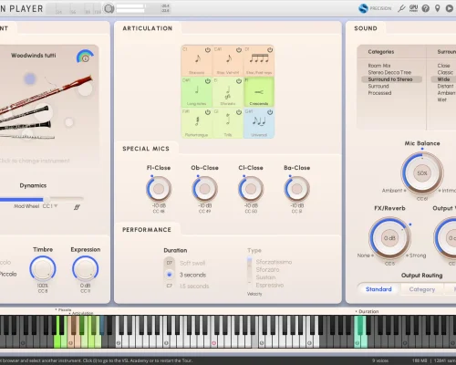Click the FX/Reverb 0 dB knob
The height and width of the screenshot is (365, 456).
(389, 238)
